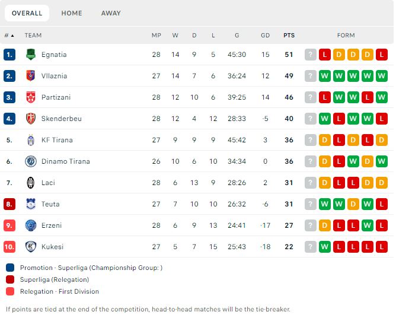Select Partizani red star crest
This screenshot has height=318, width=396.
[x=31, y=97]
